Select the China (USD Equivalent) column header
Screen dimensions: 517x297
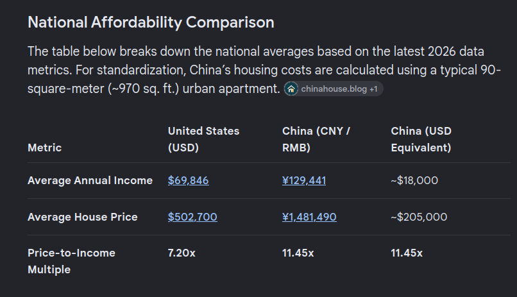tap(421, 139)
